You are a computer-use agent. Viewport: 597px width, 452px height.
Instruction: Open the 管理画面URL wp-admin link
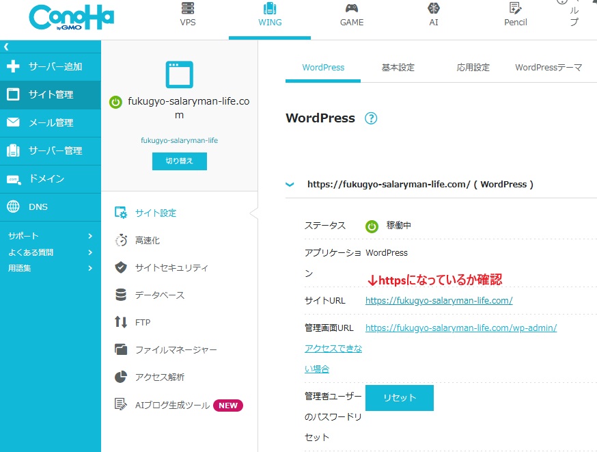click(x=460, y=328)
